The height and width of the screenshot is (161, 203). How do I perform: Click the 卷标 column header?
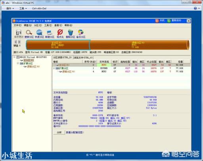point(67,62)
